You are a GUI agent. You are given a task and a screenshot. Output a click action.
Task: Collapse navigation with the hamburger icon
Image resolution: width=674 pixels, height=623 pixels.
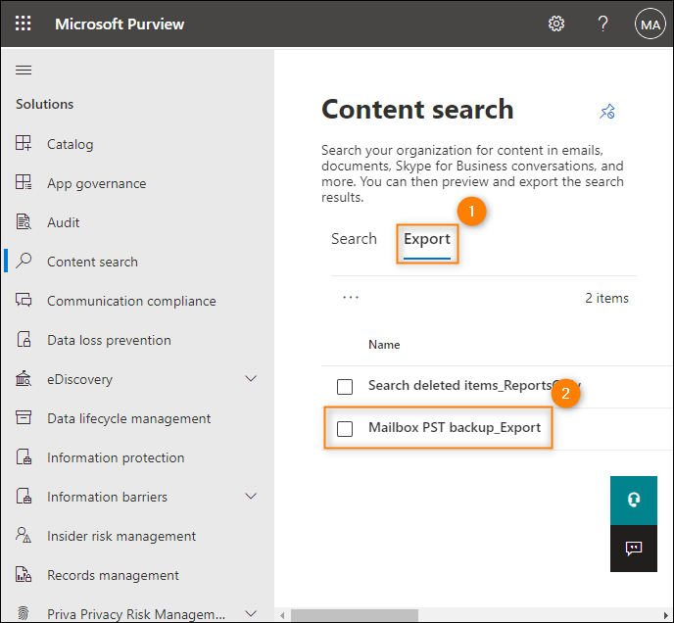tap(24, 70)
